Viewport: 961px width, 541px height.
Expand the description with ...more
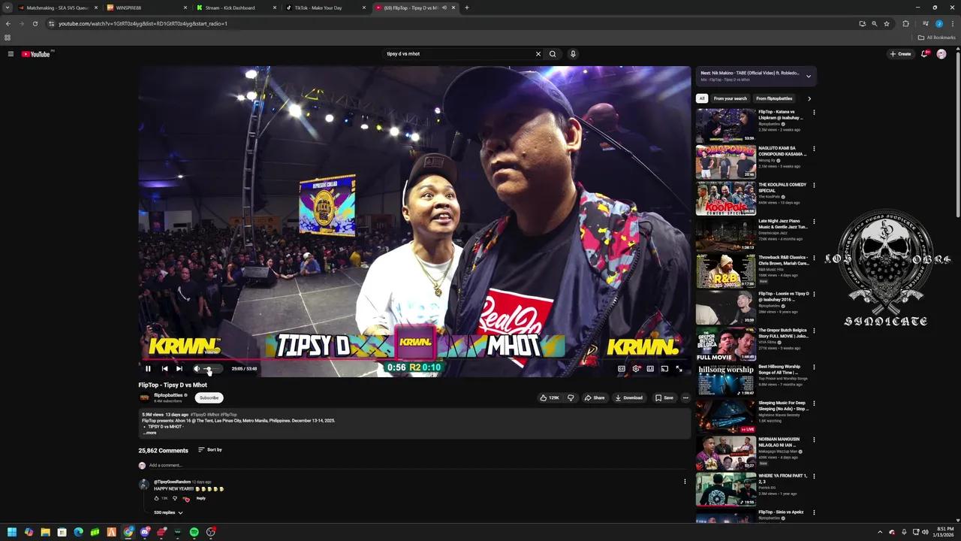[150, 433]
